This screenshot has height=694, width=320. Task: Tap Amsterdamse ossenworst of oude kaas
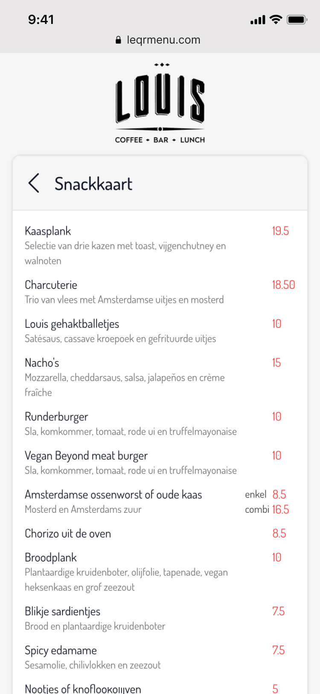[113, 495]
